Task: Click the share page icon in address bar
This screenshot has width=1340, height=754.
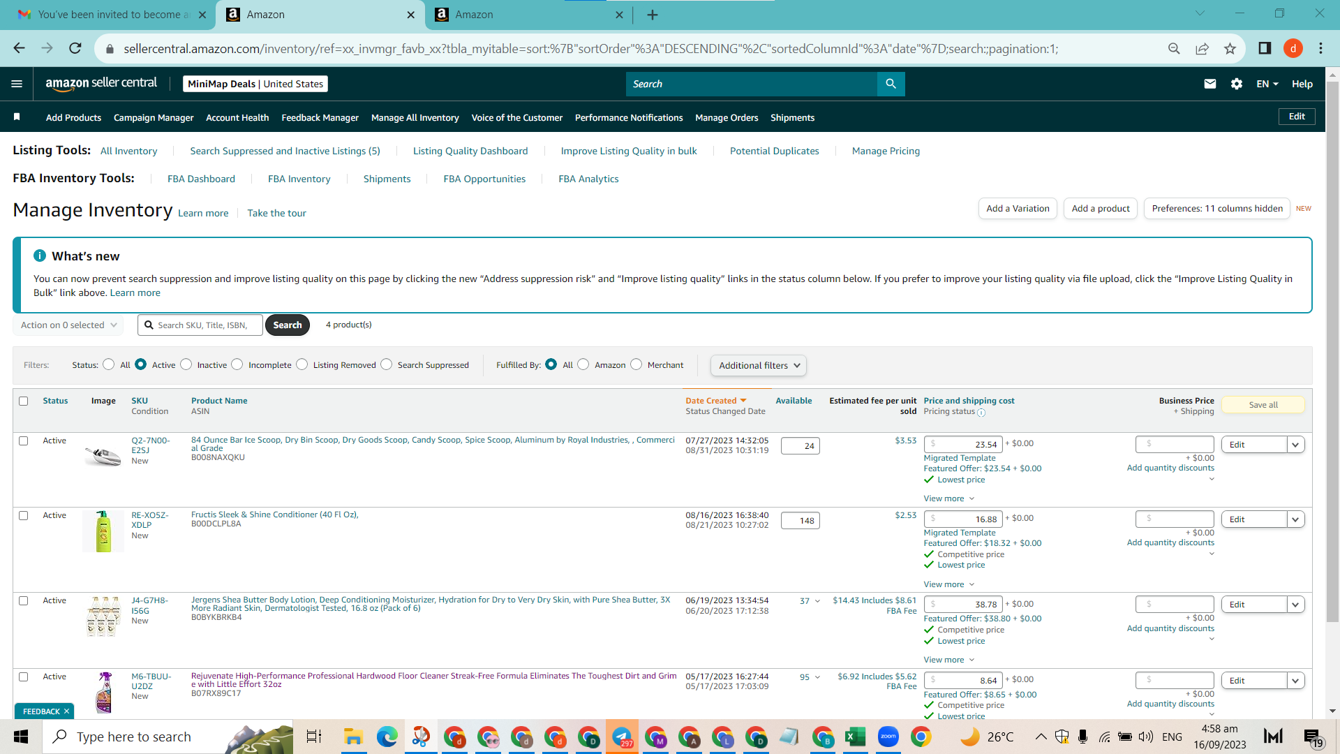Action: pos(1202,48)
